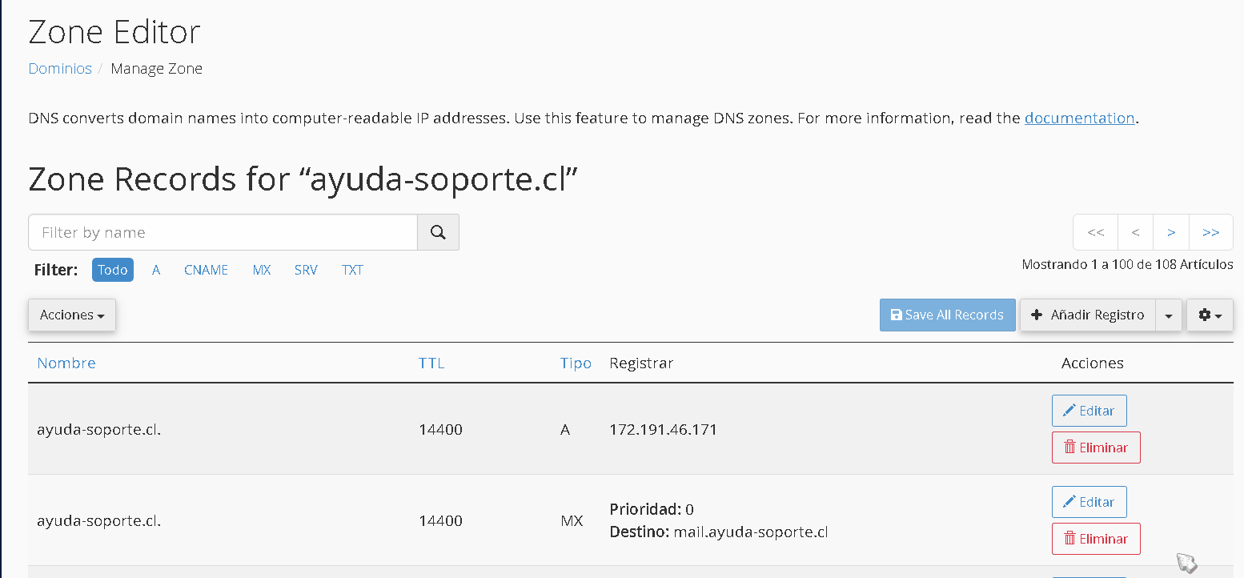
Task: Edit the A record for ayuda-soporte.cl
Action: [x=1089, y=411]
